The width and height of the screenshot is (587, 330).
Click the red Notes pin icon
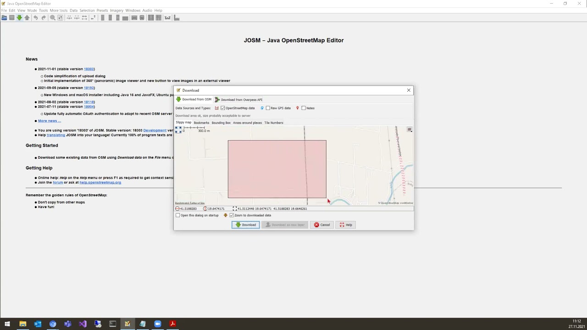pyautogui.click(x=297, y=108)
